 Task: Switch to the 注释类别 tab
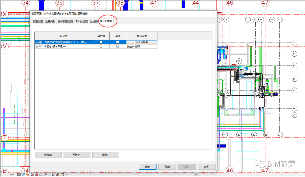click(50, 21)
